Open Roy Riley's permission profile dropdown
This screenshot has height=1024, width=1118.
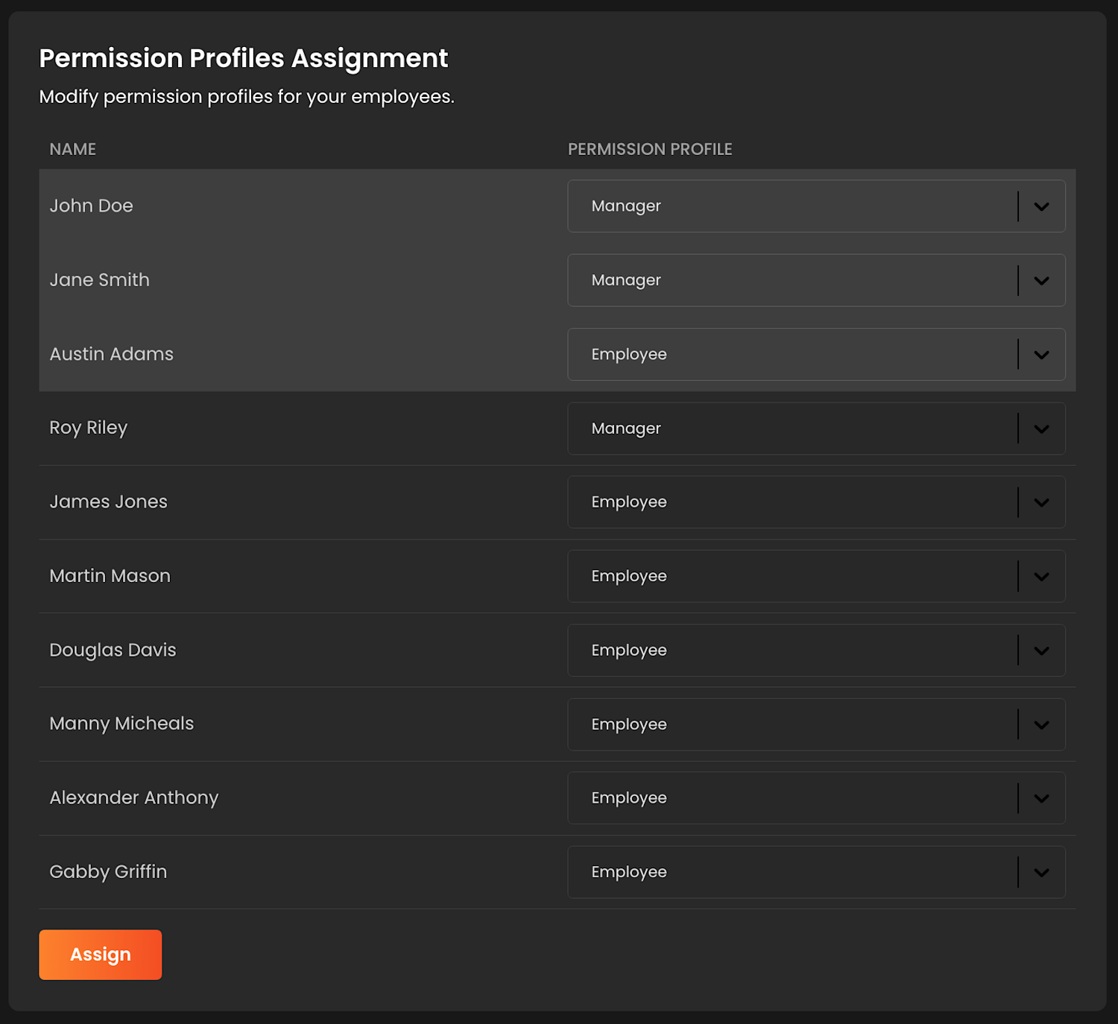816,429
